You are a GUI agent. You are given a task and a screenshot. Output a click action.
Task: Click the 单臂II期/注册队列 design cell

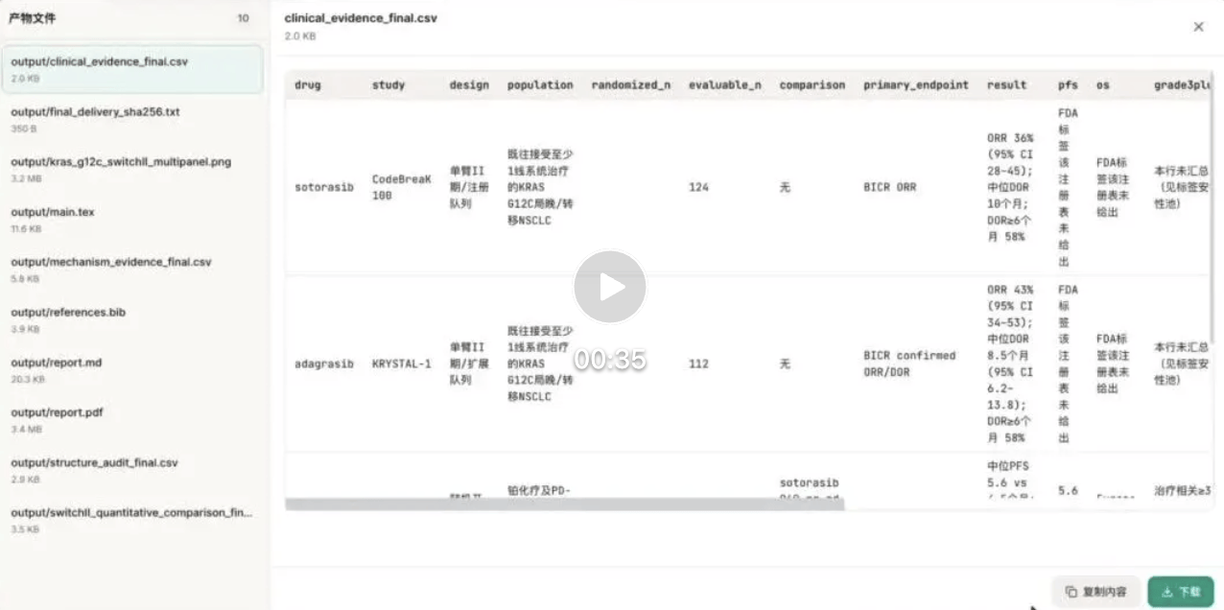pos(468,187)
